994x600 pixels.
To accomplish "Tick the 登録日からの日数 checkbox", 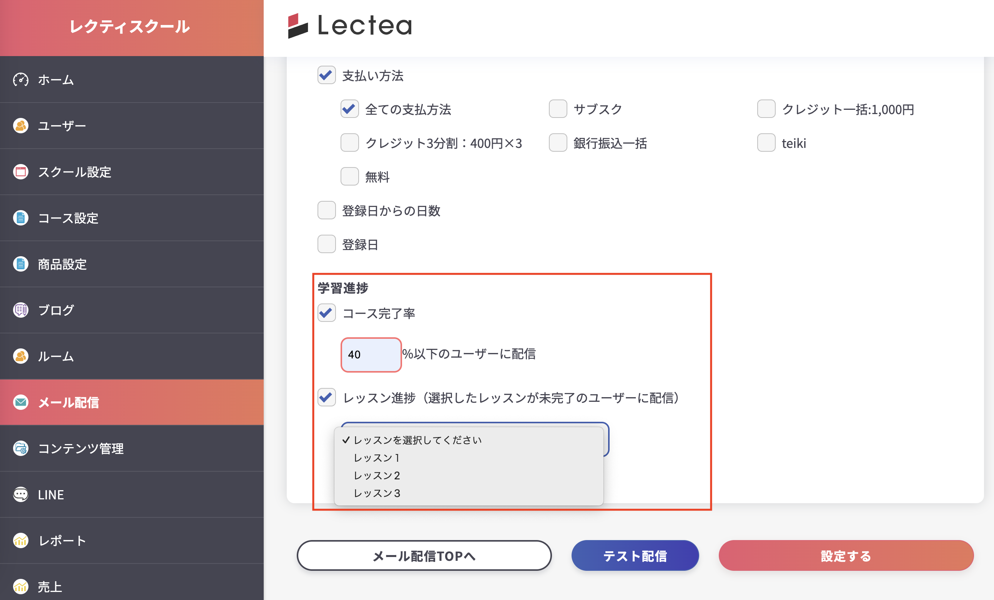I will tap(326, 210).
